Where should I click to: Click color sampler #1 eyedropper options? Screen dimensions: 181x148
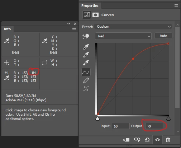tap(6, 78)
